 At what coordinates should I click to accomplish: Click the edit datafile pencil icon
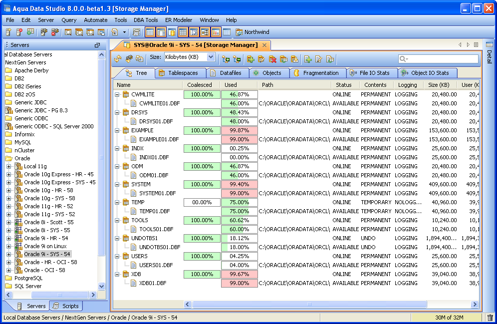(x=319, y=59)
